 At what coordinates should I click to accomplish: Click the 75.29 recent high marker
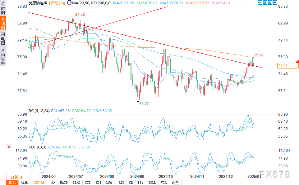(x=259, y=55)
